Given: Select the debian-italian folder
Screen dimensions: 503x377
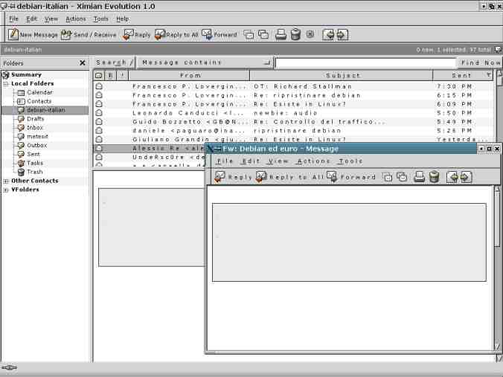Looking at the screenshot, I should (x=46, y=110).
